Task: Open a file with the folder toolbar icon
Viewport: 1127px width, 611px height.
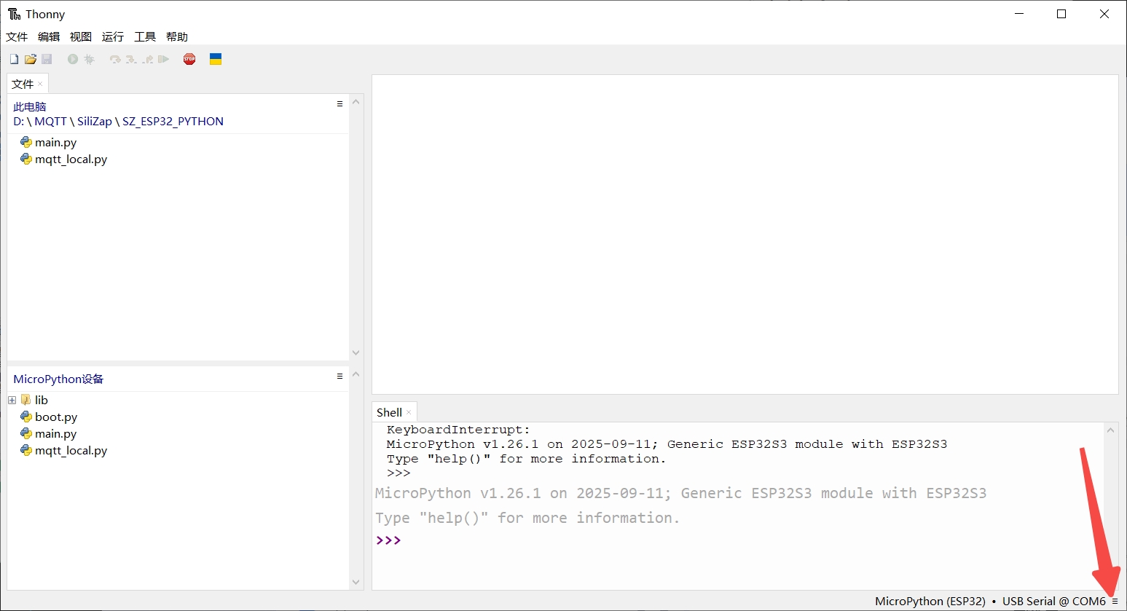Action: click(x=30, y=59)
